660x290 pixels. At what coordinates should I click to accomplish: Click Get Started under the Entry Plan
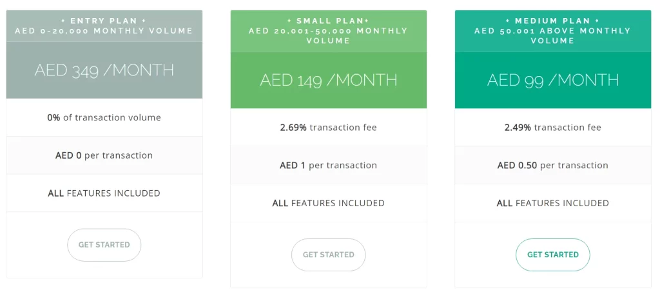click(x=104, y=245)
